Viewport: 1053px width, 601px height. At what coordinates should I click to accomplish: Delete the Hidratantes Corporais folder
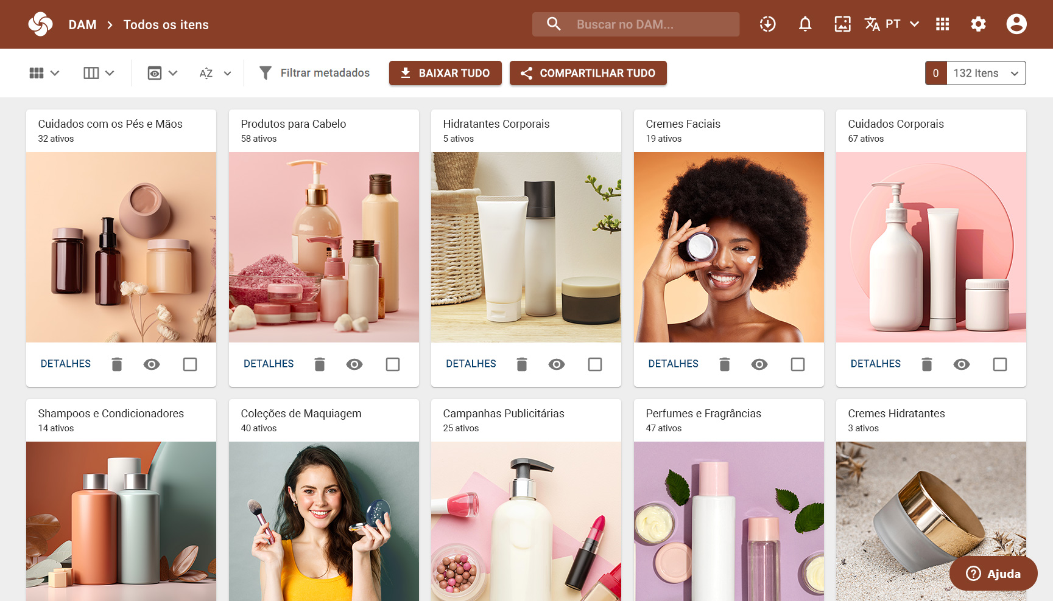point(522,364)
